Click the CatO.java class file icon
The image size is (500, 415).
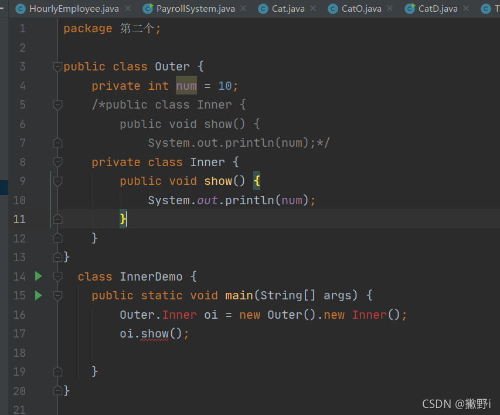point(333,9)
